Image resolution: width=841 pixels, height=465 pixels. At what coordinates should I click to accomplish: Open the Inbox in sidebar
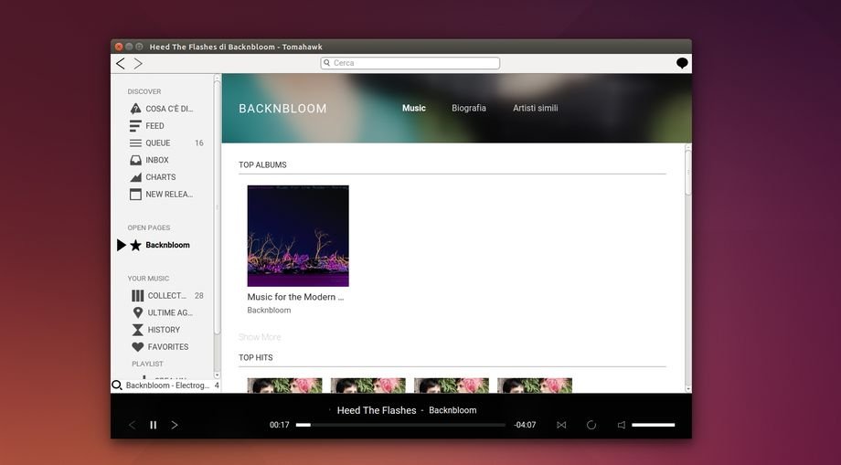[x=156, y=160]
